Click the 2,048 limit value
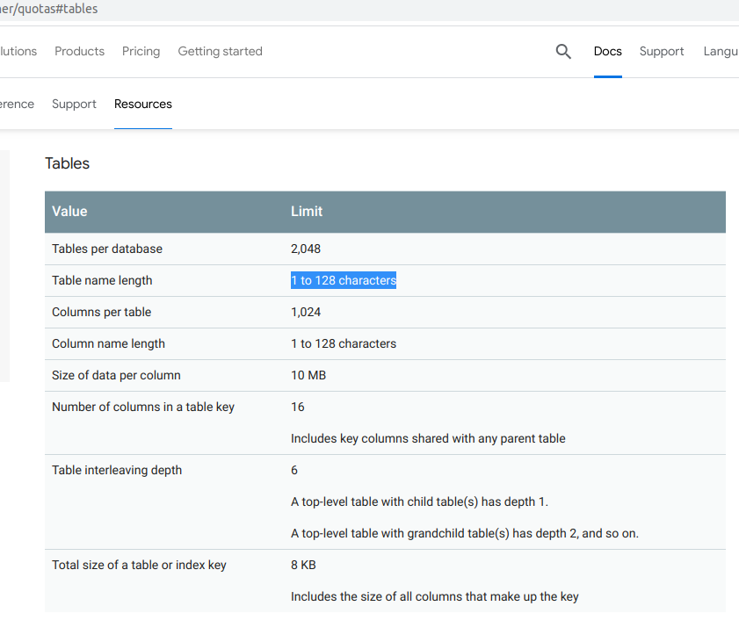The image size is (739, 642). tap(306, 249)
